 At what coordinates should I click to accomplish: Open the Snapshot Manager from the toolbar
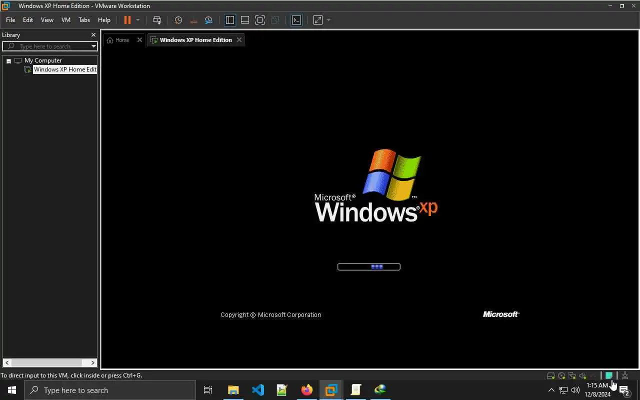pyautogui.click(x=208, y=20)
